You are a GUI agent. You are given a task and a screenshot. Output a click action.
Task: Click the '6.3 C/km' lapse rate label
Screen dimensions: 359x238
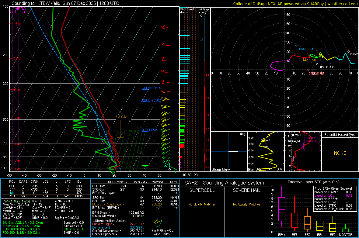tap(122, 117)
